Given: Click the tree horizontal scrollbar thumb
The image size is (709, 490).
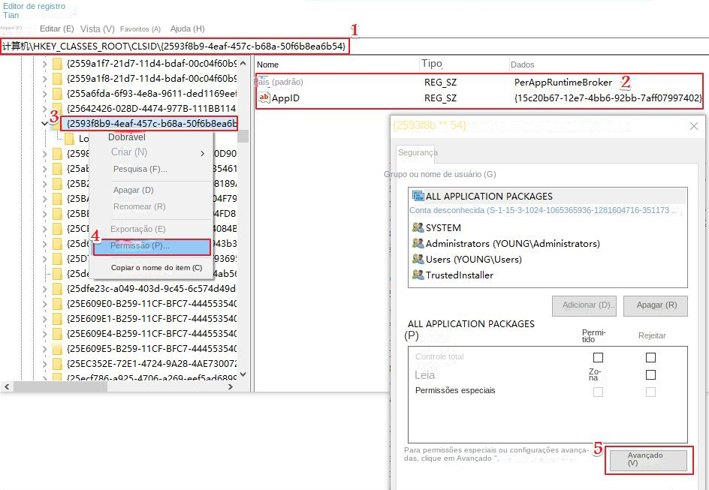Looking at the screenshot, I should (x=60, y=386).
